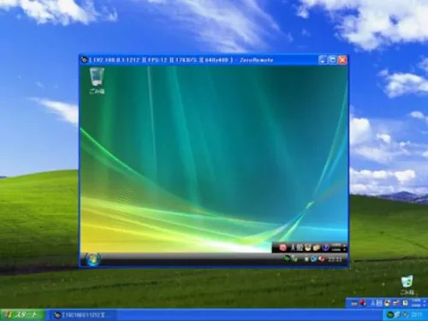Open the IME pad icon on remote language bar

[307, 247]
